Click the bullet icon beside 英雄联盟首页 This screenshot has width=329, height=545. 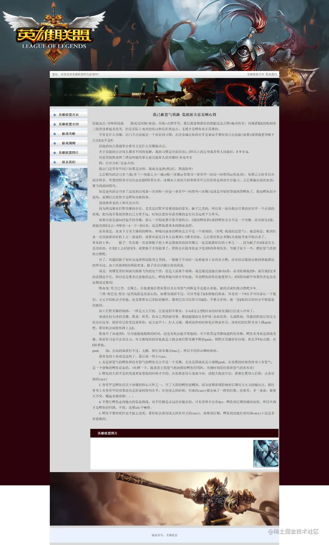click(x=55, y=115)
